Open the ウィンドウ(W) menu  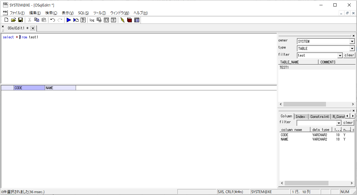coord(119,13)
